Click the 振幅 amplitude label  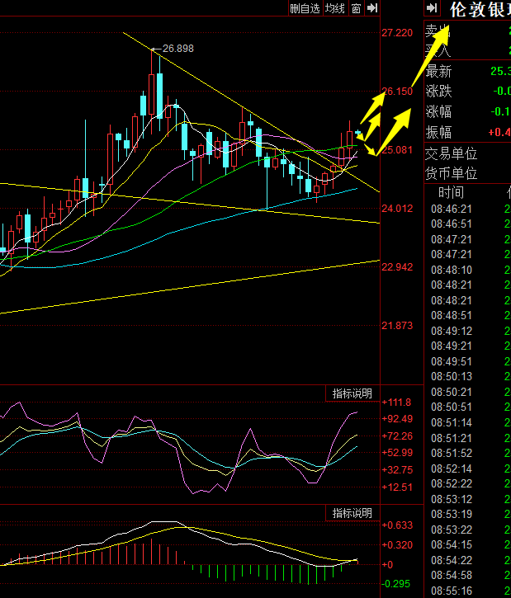(x=438, y=132)
